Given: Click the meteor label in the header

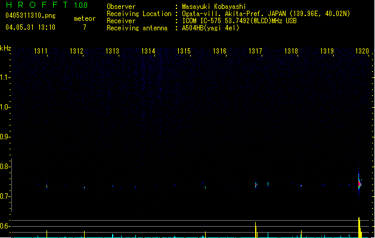Looking at the screenshot, I should pyautogui.click(x=85, y=18).
